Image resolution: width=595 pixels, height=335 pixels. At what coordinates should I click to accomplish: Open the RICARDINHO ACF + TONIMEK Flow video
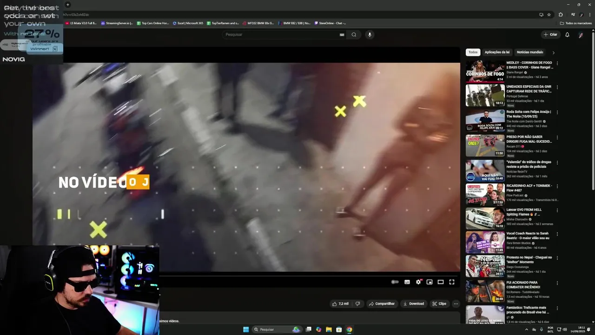(x=485, y=194)
